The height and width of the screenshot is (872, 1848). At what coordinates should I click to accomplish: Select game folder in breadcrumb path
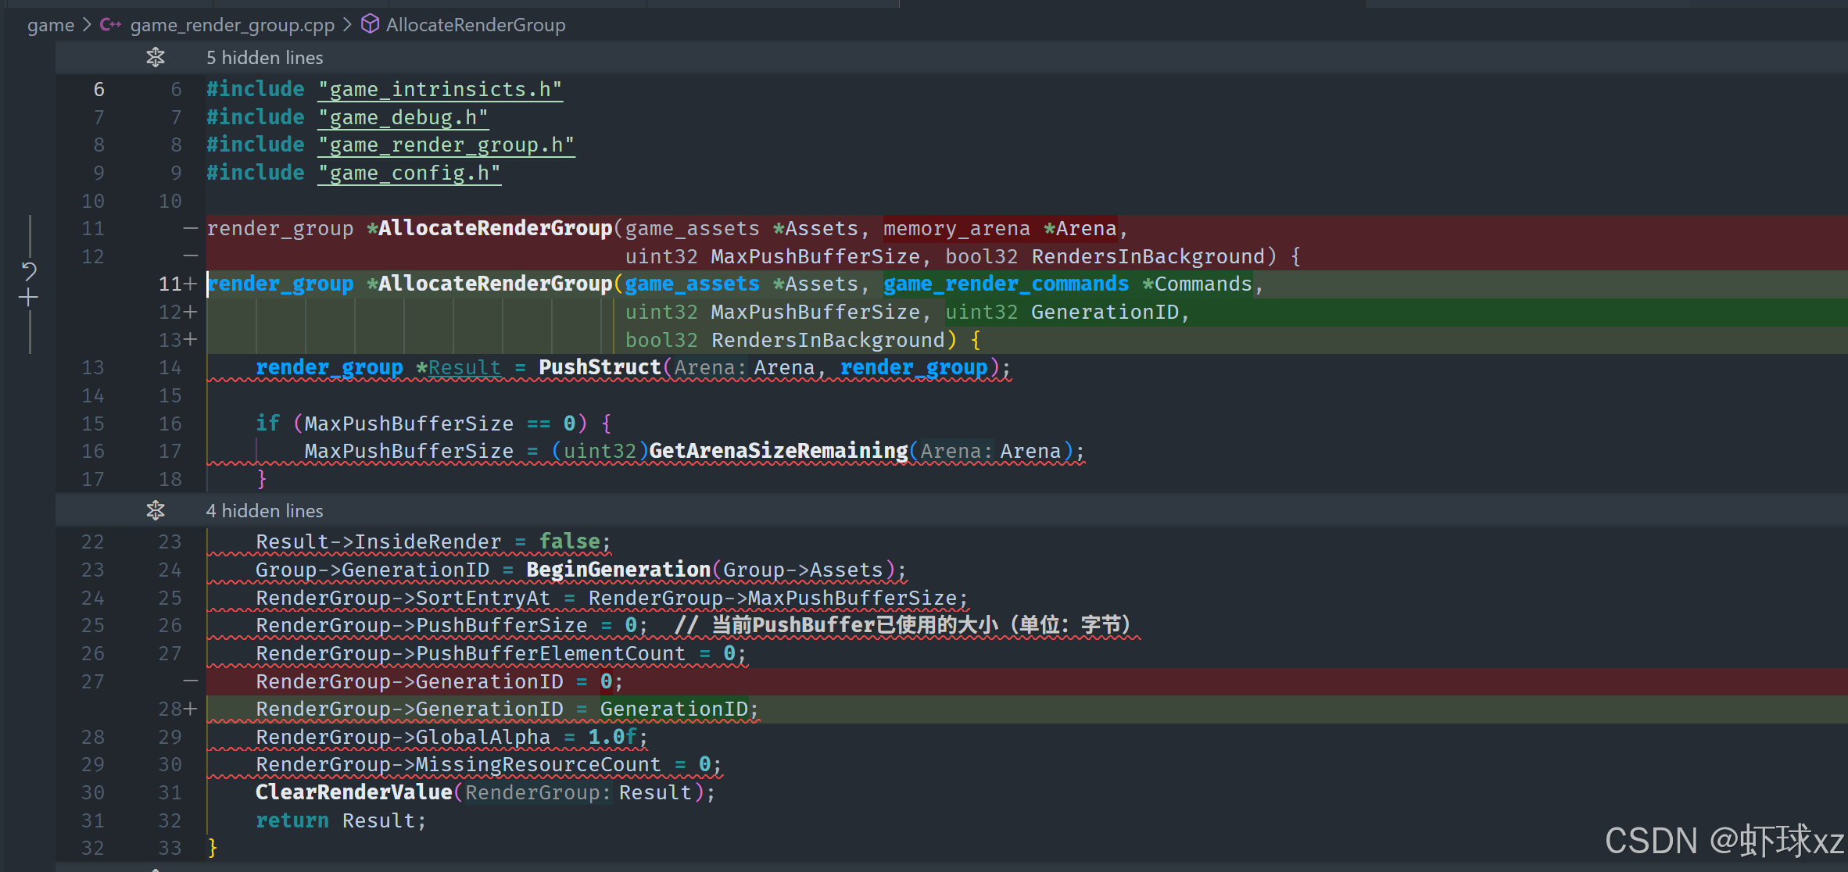point(50,25)
